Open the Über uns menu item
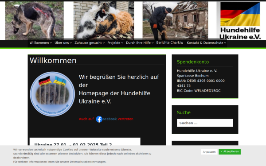The image size is (266, 166). pyautogui.click(x=62, y=43)
